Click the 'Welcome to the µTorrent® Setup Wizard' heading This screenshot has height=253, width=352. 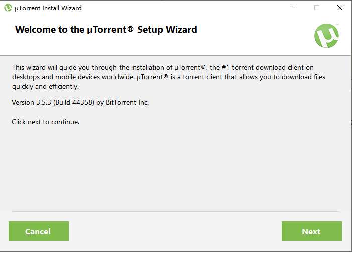(x=106, y=30)
